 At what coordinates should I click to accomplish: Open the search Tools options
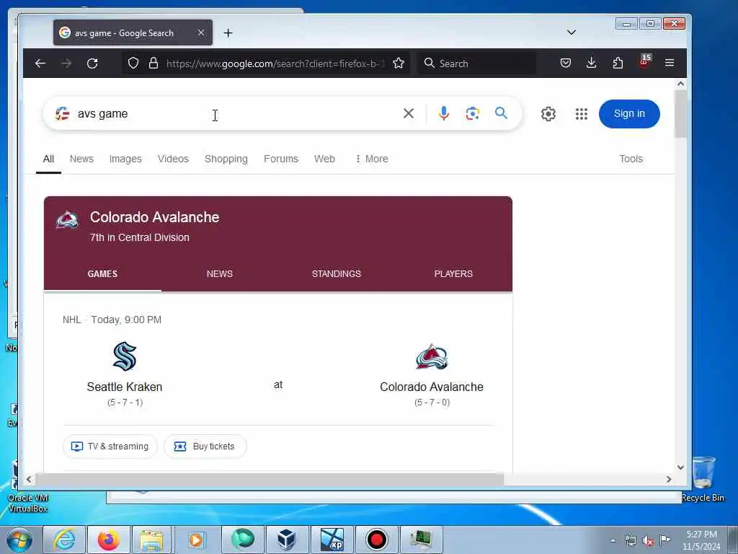(631, 159)
